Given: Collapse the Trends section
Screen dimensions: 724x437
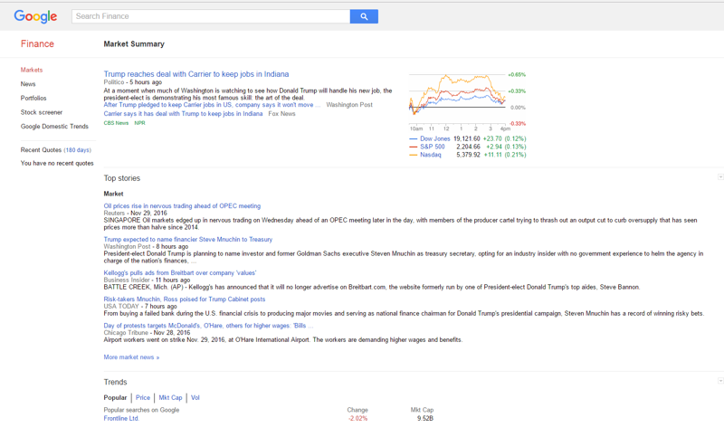Looking at the screenshot, I should point(720,381).
